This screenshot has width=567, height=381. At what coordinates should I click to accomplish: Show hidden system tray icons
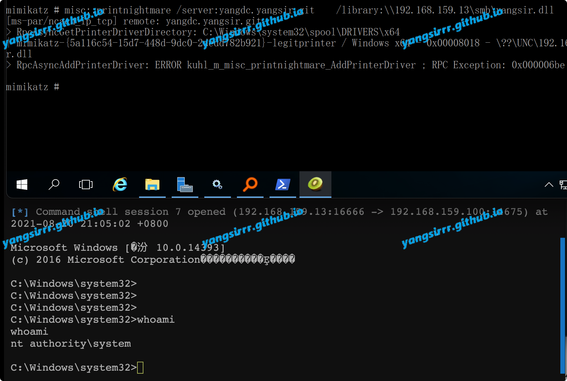(x=549, y=185)
